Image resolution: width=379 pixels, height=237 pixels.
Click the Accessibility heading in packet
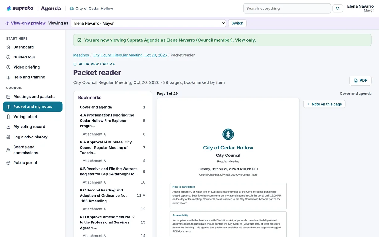pos(180,215)
